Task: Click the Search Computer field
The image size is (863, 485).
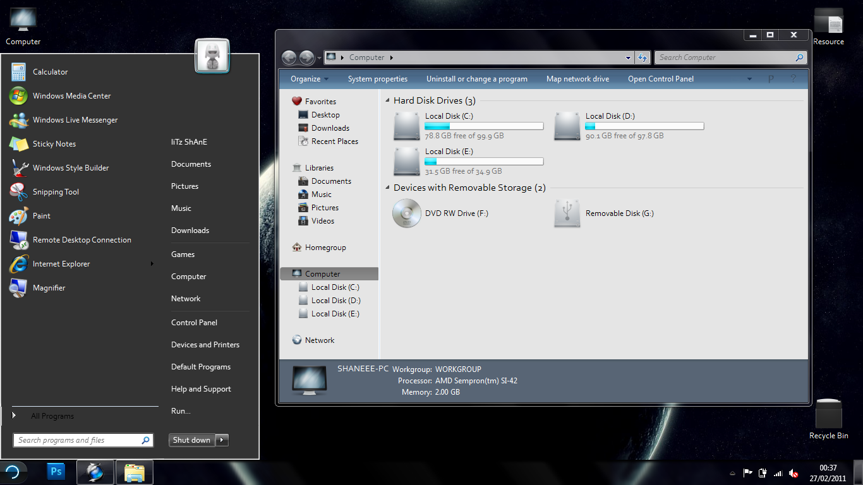Action: pos(731,57)
